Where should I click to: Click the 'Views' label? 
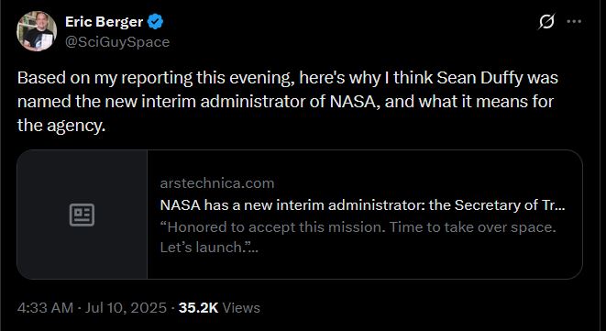click(x=241, y=308)
